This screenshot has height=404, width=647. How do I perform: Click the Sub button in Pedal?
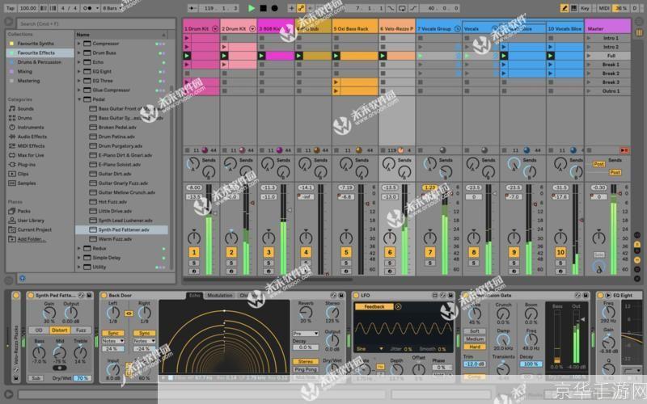(x=36, y=377)
